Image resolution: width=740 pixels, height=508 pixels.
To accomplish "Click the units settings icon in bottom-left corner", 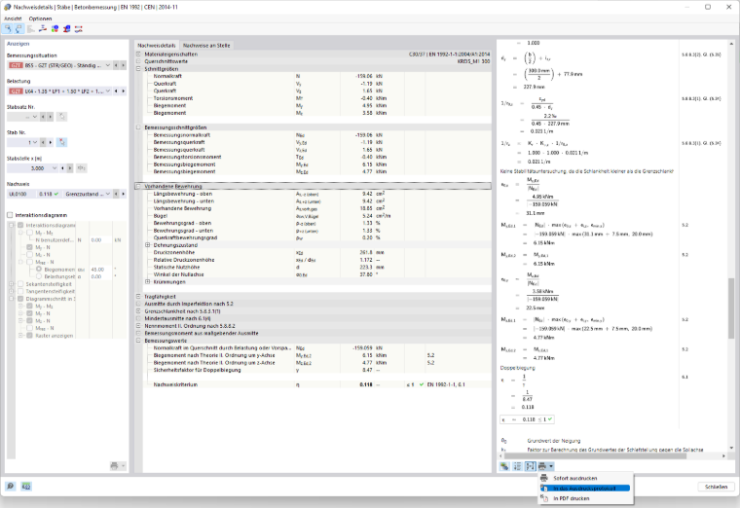I will click(26, 486).
